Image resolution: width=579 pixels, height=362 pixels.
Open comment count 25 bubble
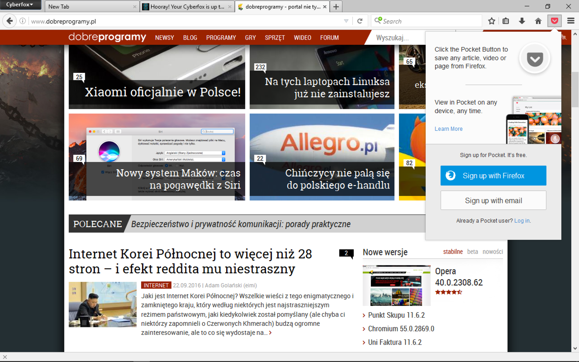click(79, 77)
